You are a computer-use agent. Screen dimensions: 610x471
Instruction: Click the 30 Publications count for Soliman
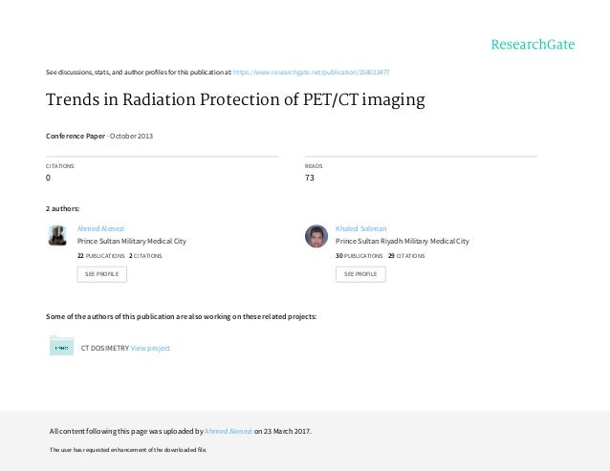(x=359, y=256)
